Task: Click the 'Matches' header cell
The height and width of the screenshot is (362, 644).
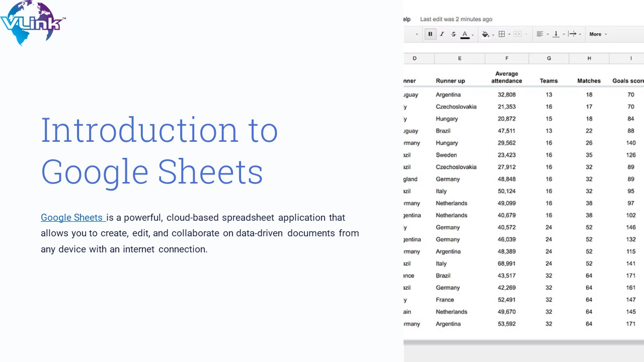Action: pyautogui.click(x=589, y=81)
